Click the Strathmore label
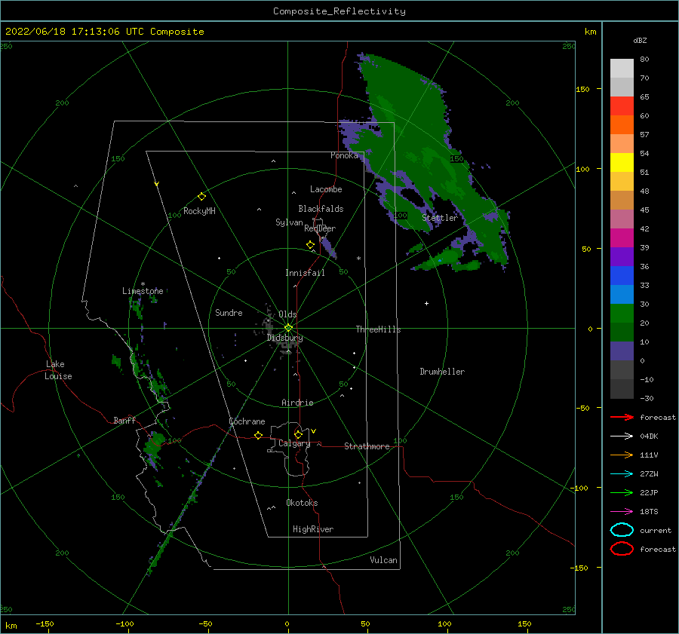This screenshot has width=679, height=634. [x=367, y=446]
